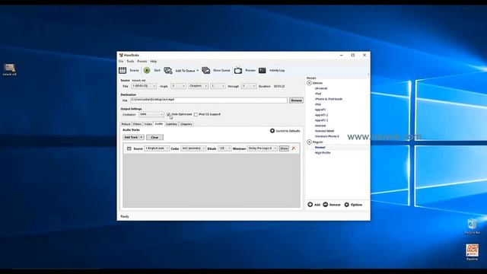
Task: Toggle the Web Optimized checkbox
Action: click(x=168, y=114)
